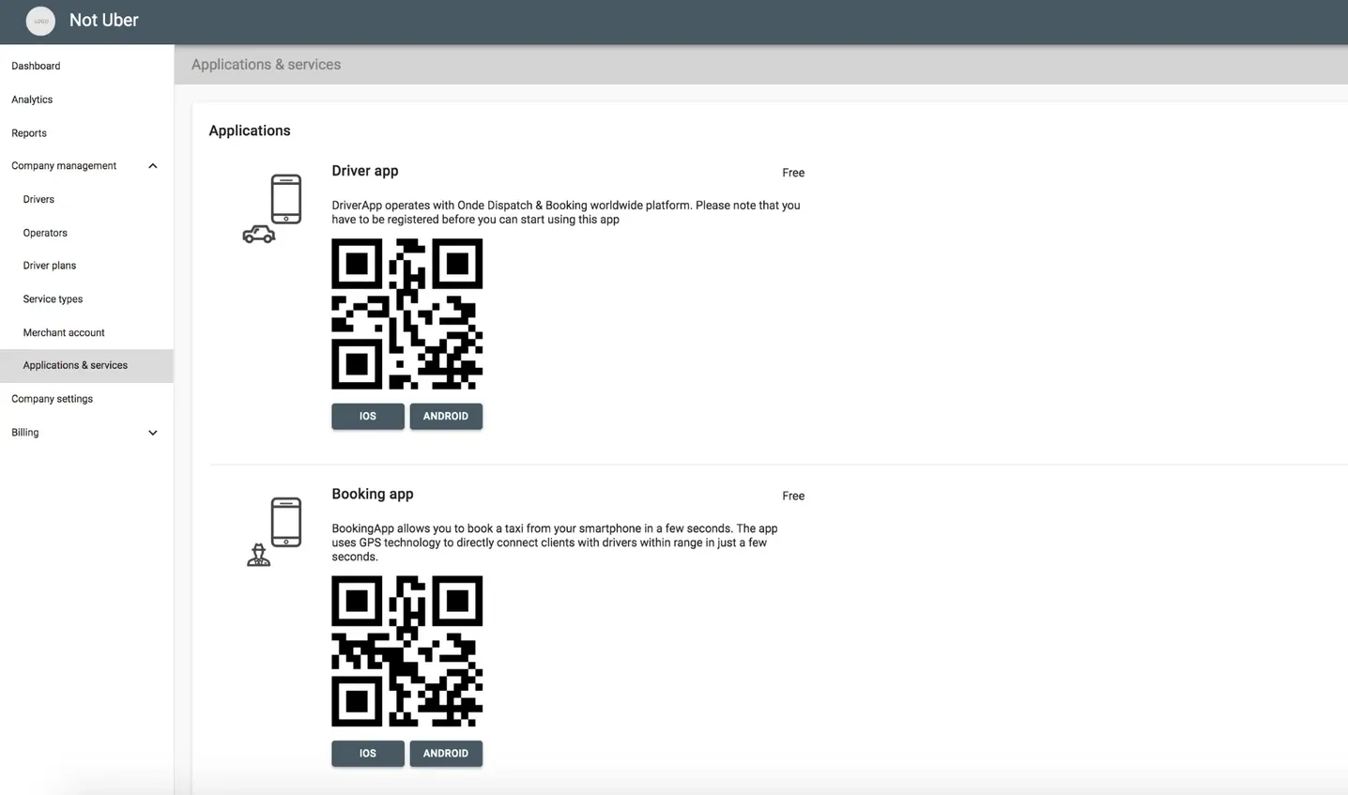The width and height of the screenshot is (1348, 795).
Task: Click the ANDROID button for Booking app
Action: pos(446,753)
